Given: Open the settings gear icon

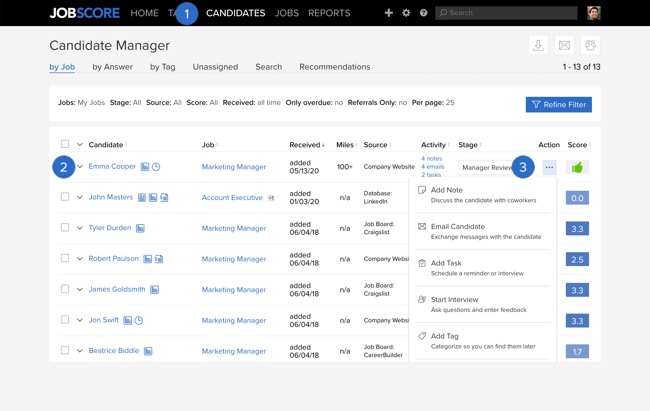Looking at the screenshot, I should (x=406, y=13).
